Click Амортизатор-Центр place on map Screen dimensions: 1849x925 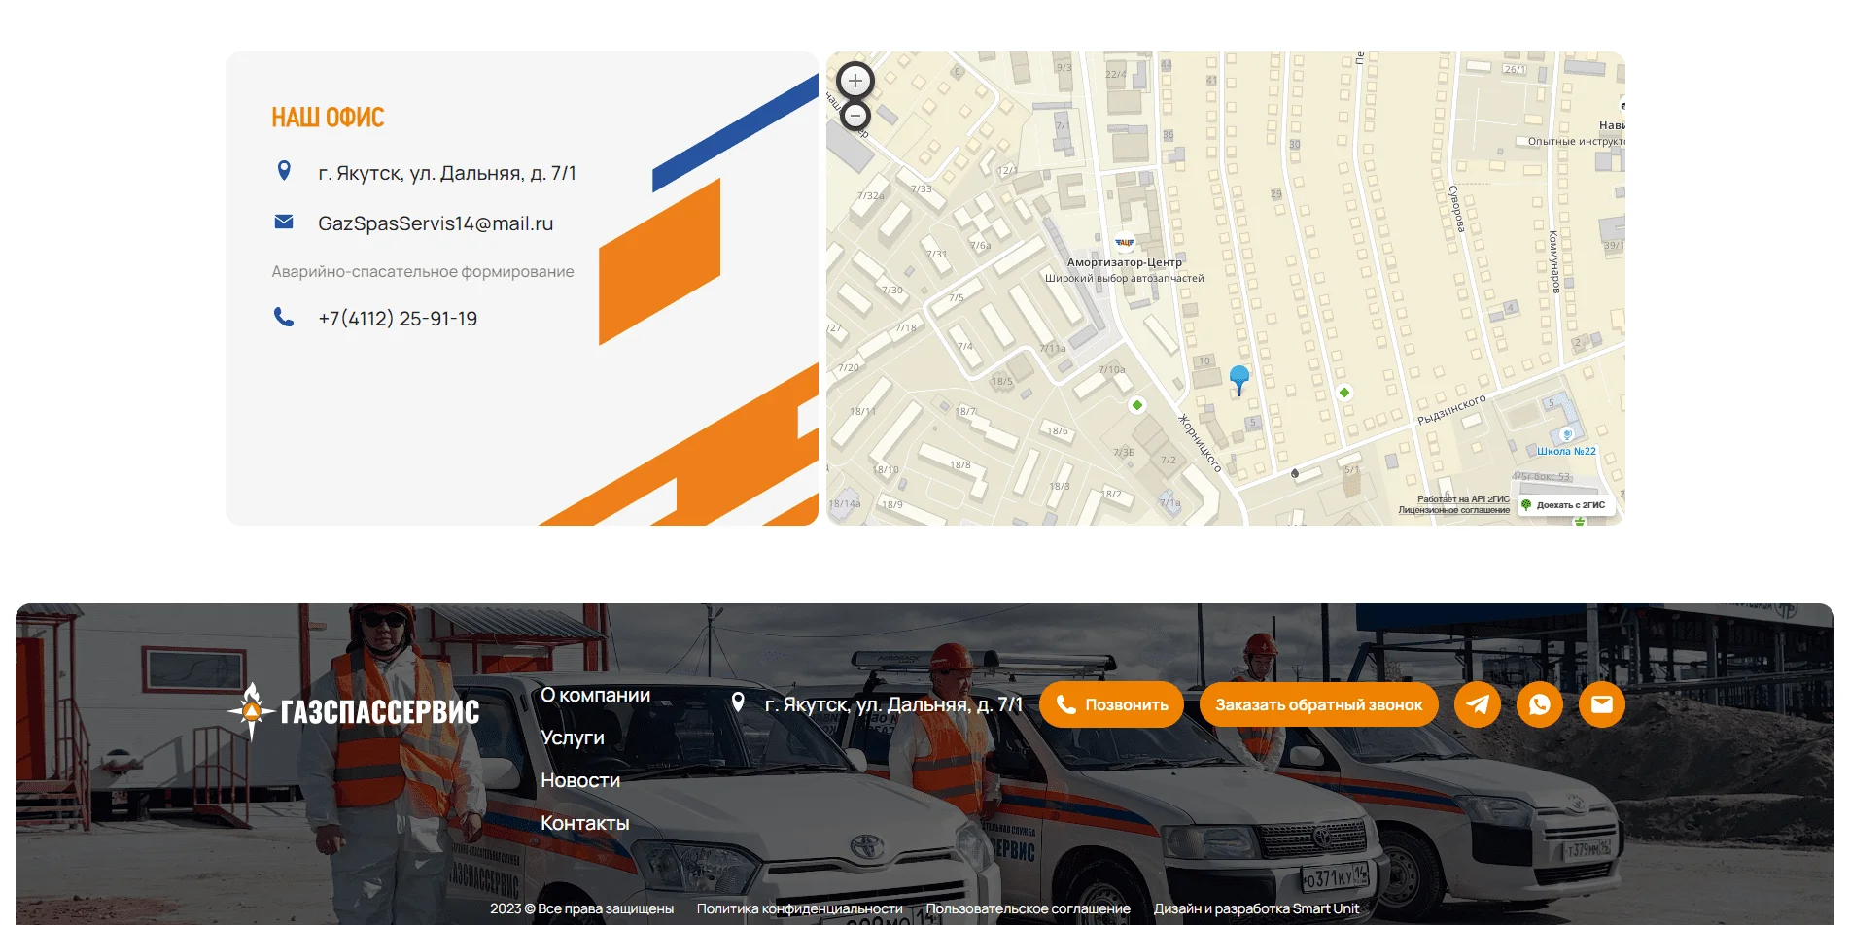point(1125,262)
